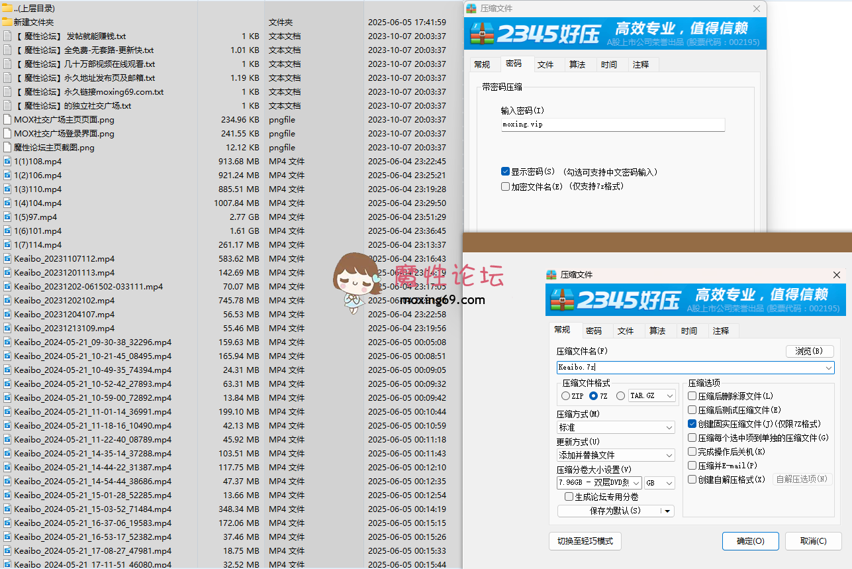Click the MP4 file icon for 1(1)108.mp4
This screenshot has height=569, width=852.
7,161
